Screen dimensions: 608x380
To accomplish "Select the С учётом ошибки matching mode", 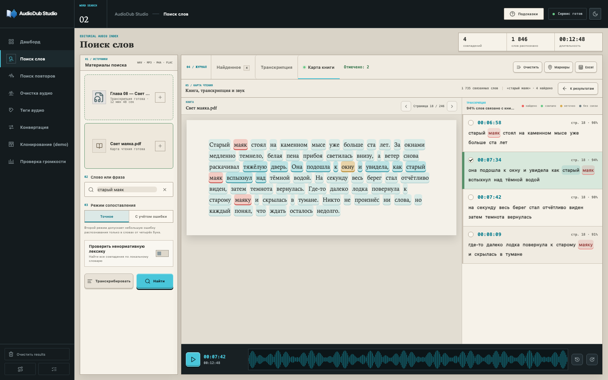I will coord(151,217).
